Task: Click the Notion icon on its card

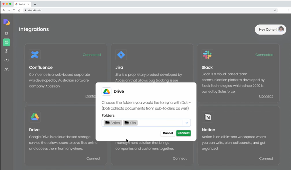Action: coord(207,117)
